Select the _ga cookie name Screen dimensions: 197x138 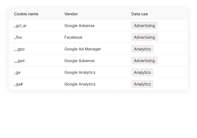click(17, 72)
